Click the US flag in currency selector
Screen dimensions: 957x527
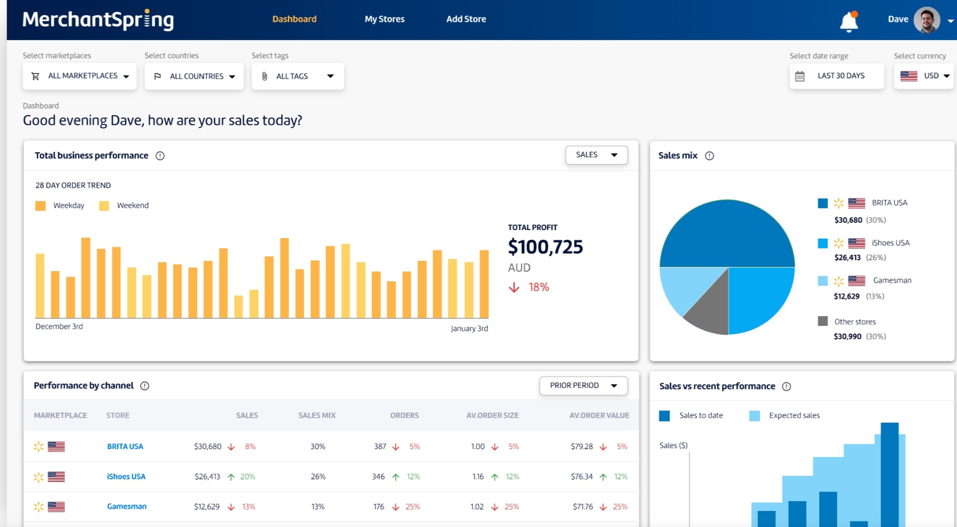coord(909,76)
